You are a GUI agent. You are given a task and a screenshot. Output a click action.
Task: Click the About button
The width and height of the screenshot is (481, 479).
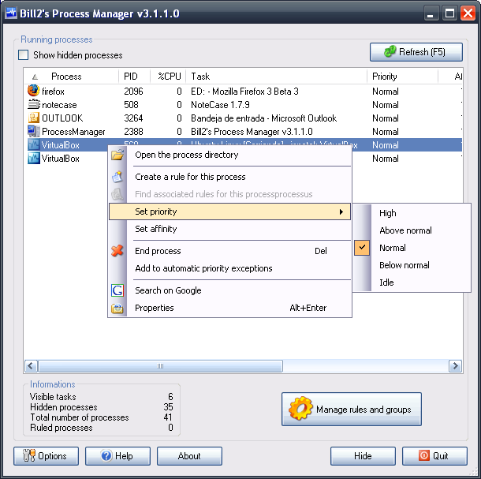tap(189, 456)
